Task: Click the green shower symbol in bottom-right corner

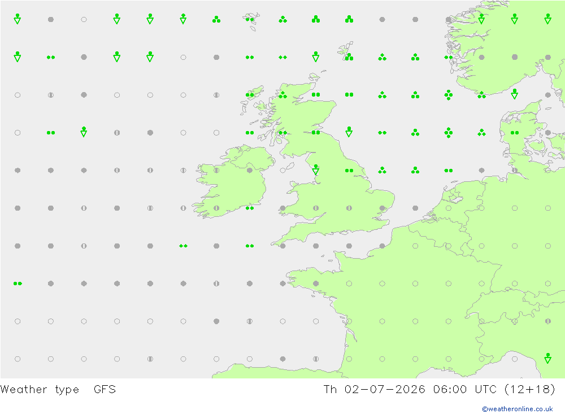Action: (547, 358)
